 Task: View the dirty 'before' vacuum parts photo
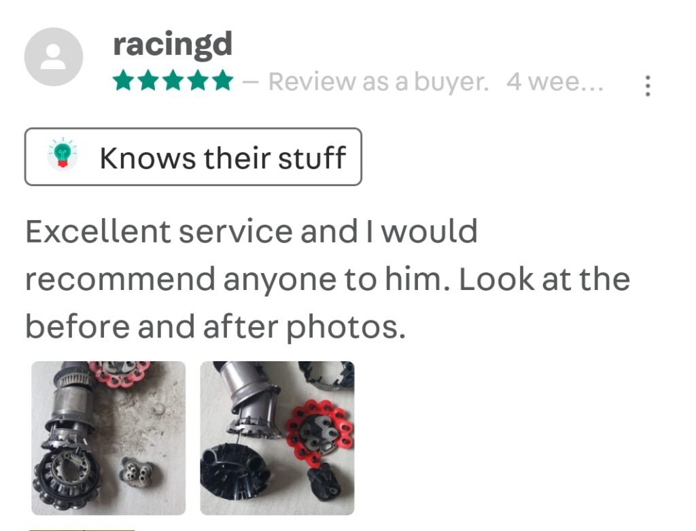(108, 438)
